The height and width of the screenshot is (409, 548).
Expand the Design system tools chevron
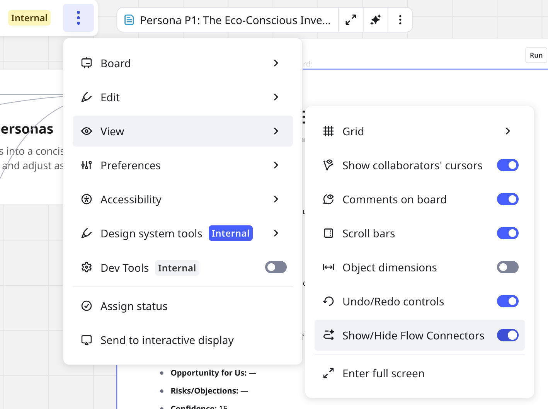[x=276, y=233]
